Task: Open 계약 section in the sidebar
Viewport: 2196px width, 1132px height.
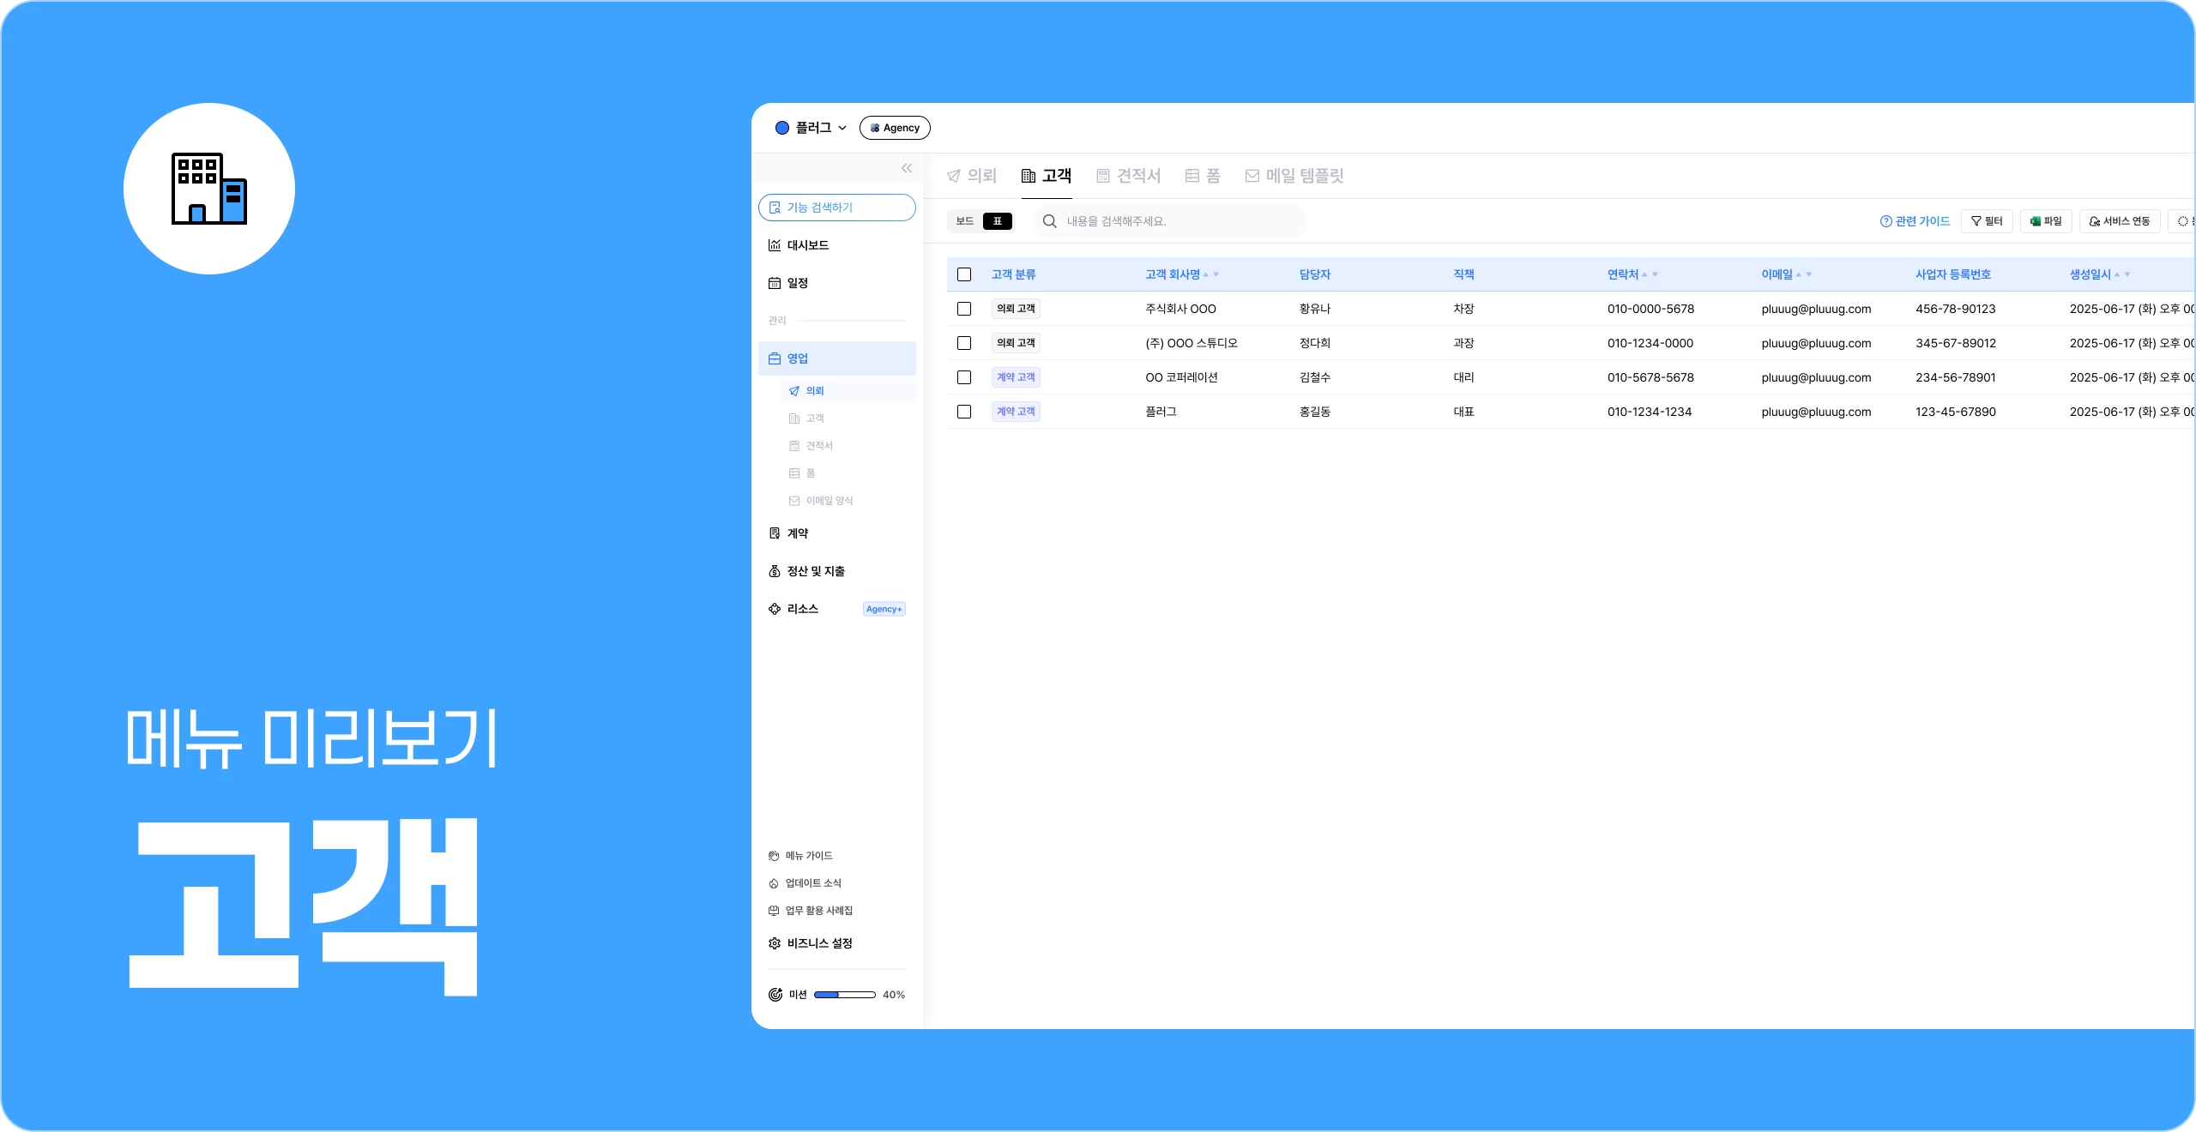Action: coord(797,533)
